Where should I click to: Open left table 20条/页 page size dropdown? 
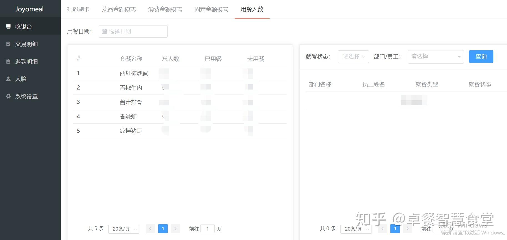[124, 229]
